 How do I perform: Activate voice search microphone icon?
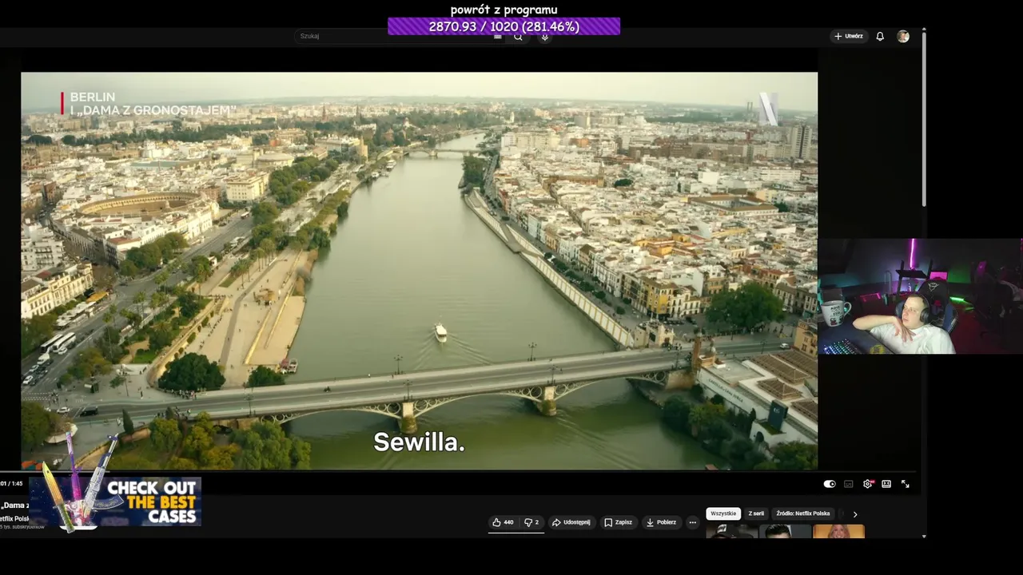(x=544, y=37)
